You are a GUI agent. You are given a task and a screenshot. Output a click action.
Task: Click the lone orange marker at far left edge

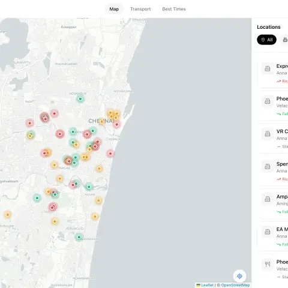(x=8, y=215)
